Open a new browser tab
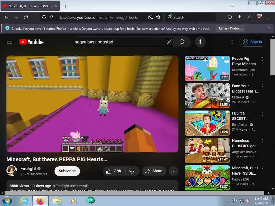The height and width of the screenshot is (206, 275). [x=66, y=6]
